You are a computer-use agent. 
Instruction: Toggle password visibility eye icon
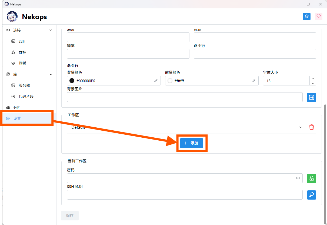pyautogui.click(x=298, y=178)
